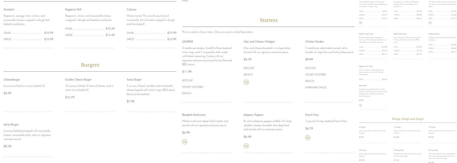This screenshot has width=457, height=163.
Task: Select the VG icon below Jalapeno Poppers
Action: [246, 146]
